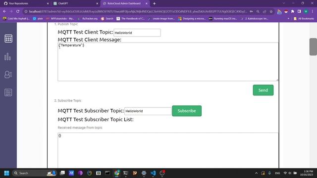Close the ChatGPT tab
Viewport: 317px width, 178px height.
[x=97, y=3]
